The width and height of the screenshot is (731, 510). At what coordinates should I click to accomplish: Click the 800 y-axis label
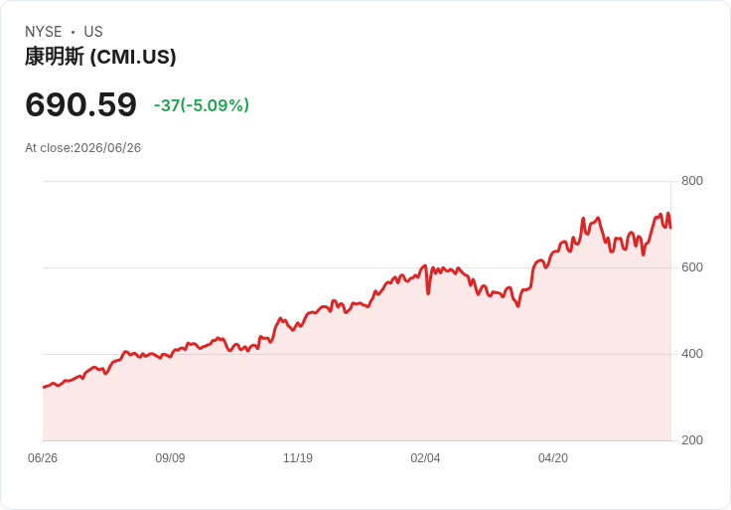(692, 181)
